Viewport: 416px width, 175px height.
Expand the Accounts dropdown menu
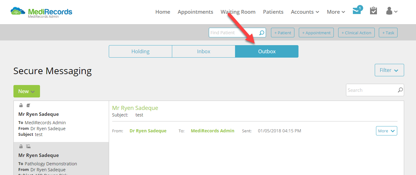[305, 12]
